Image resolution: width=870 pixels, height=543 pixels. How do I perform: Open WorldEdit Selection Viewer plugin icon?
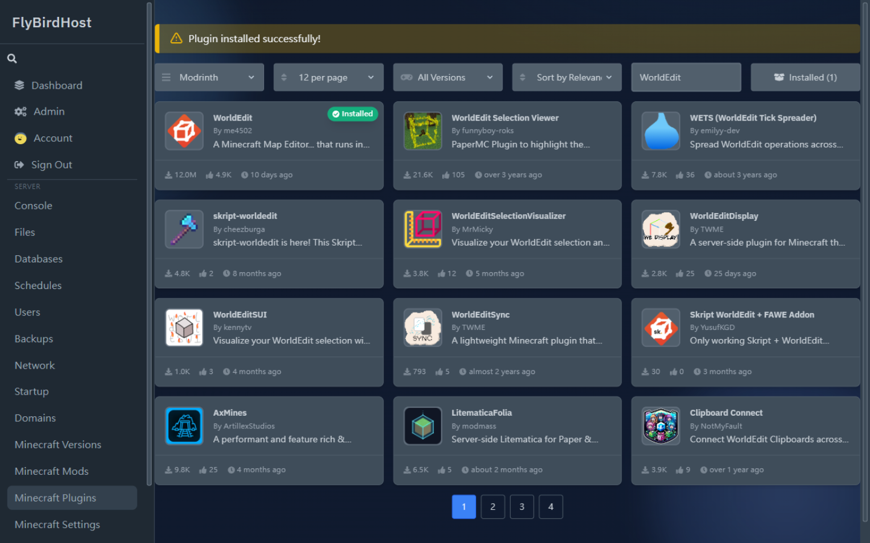(423, 130)
